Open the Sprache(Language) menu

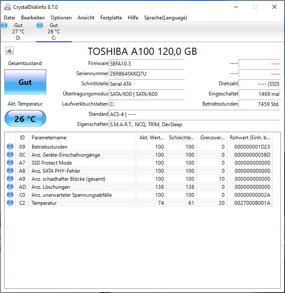pos(166,18)
